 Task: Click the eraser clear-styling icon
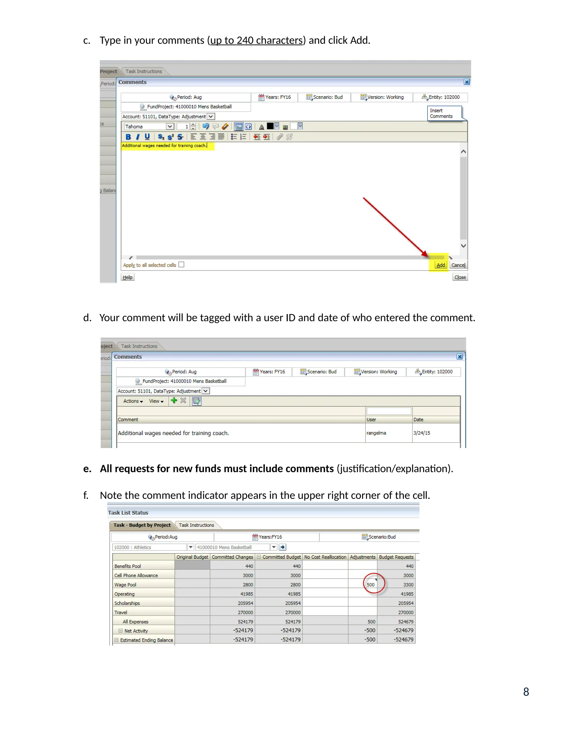tap(225, 126)
